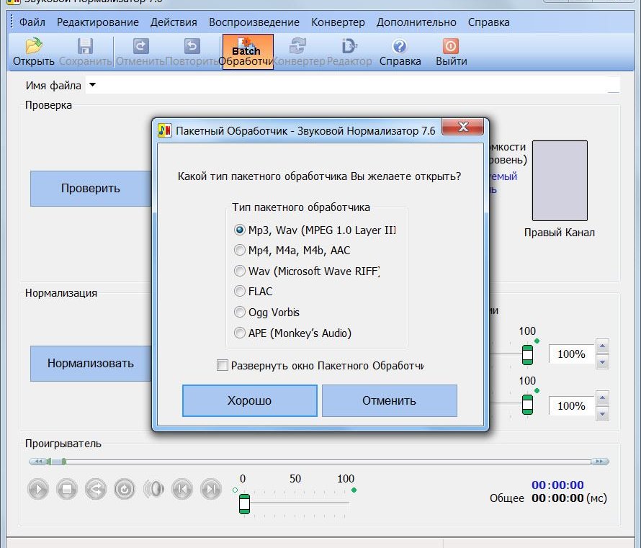Image resolution: width=641 pixels, height=548 pixels.
Task: Select the FLAC batch processor type
Action: [253, 292]
